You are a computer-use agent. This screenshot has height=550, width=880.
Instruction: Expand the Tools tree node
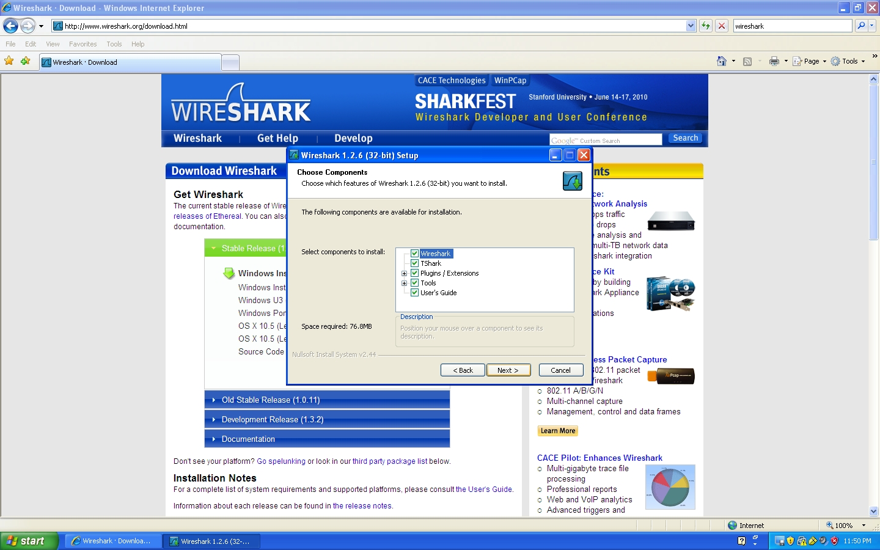point(404,283)
